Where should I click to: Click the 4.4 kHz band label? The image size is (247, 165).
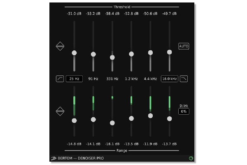click(x=150, y=79)
